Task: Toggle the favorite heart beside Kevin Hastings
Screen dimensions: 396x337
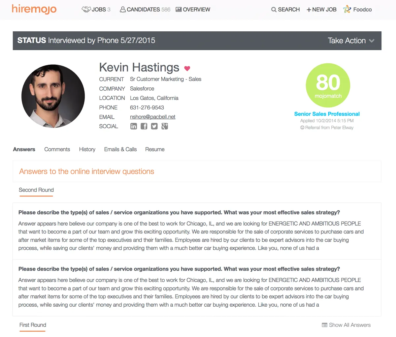Action: coord(187,69)
